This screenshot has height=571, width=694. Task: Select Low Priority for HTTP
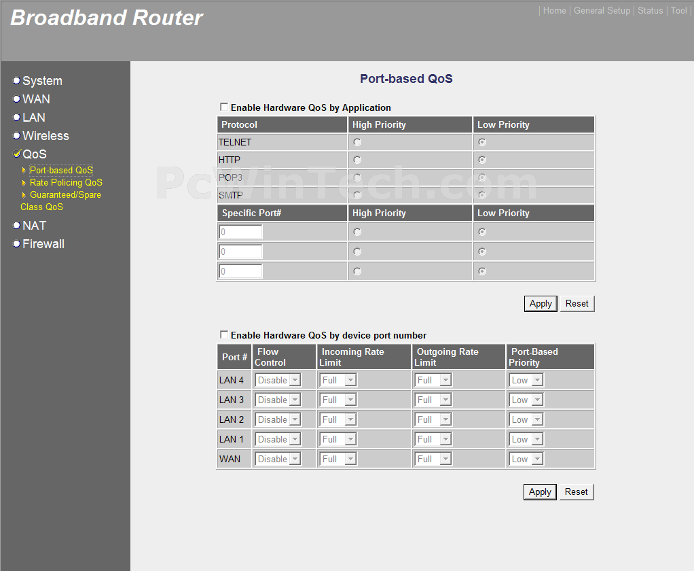point(482,160)
